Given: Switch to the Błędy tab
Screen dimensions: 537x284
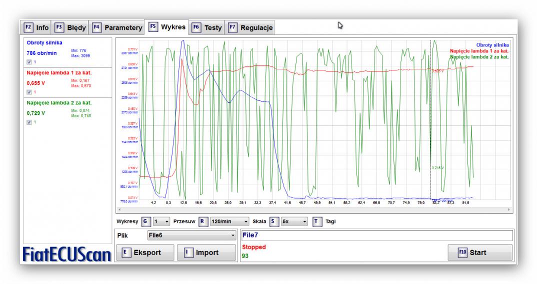Looking at the screenshot, I should 70,27.
